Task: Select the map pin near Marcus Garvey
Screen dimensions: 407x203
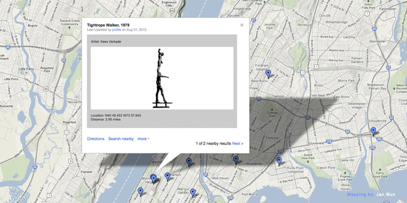Action: pyautogui.click(x=193, y=193)
